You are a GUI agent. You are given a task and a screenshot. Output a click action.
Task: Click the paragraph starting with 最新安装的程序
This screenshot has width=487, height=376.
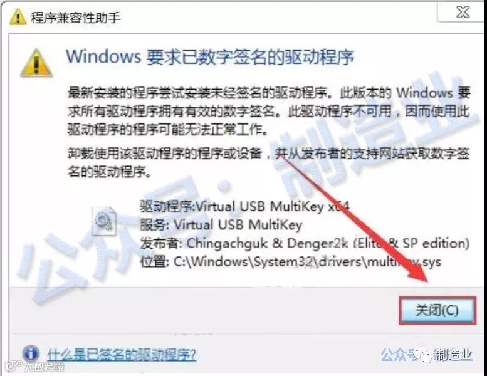tap(269, 111)
